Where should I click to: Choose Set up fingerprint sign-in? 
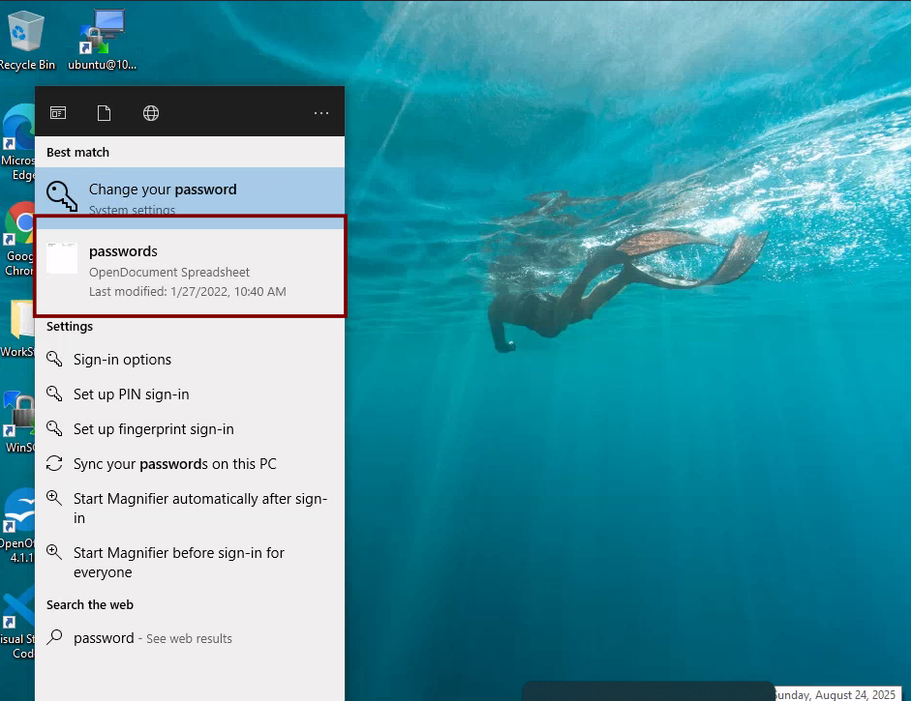tap(153, 429)
